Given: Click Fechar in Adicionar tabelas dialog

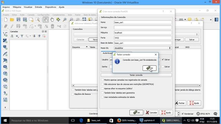Looking at the screenshot, I should coord(180,103).
